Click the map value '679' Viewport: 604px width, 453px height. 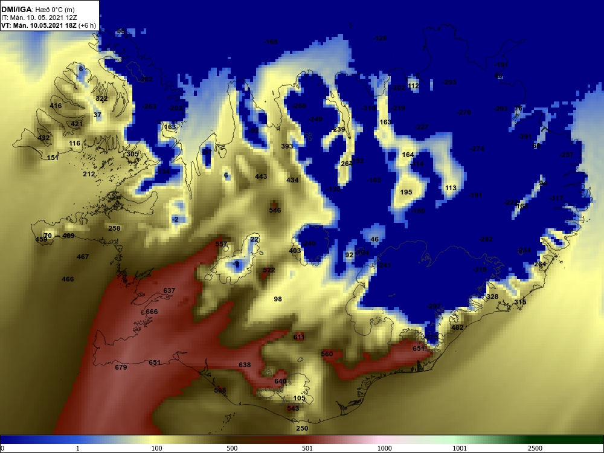point(121,367)
